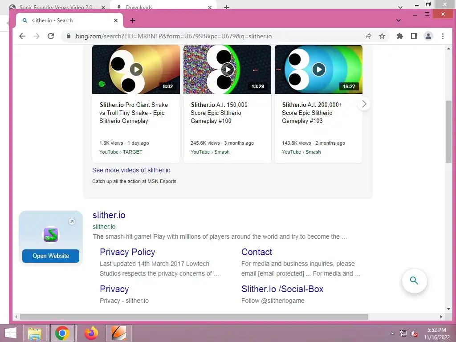Click the slither.io snake app icon
Screen dimensions: 456x342
pos(51,234)
